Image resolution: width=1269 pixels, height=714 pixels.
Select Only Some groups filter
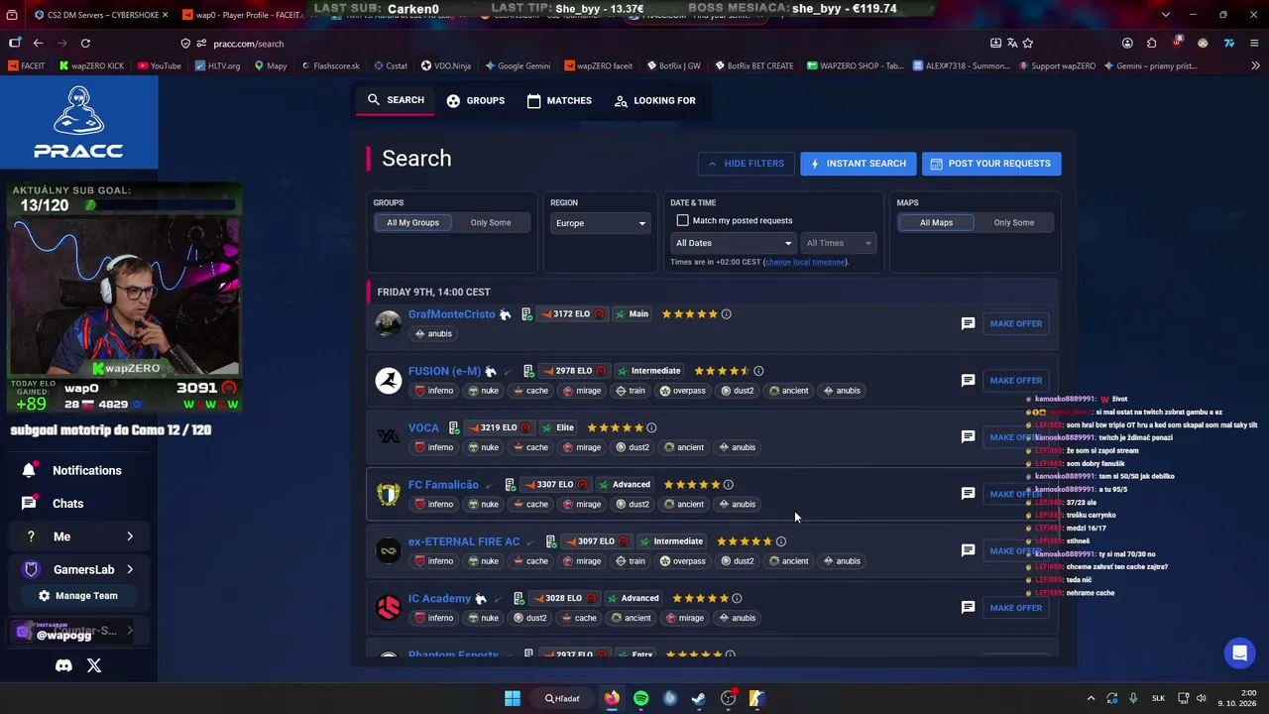[491, 222]
